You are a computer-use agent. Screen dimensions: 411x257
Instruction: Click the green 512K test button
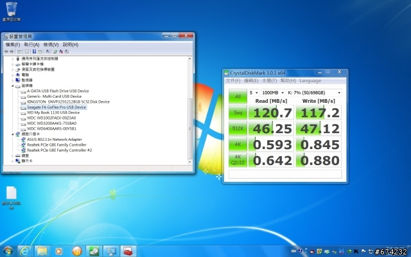coord(238,128)
